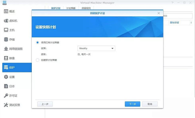Switch to the 保护计划 tab
Screen dimensions: 195x118
click(x=56, y=8)
